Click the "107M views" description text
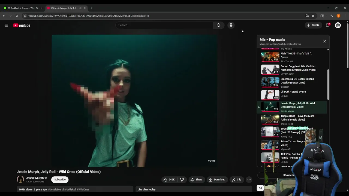Screen dimensions: 349x196 (26, 189)
